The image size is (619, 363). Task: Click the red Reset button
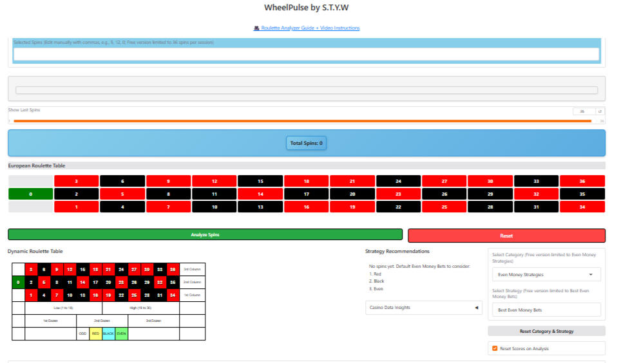point(506,236)
